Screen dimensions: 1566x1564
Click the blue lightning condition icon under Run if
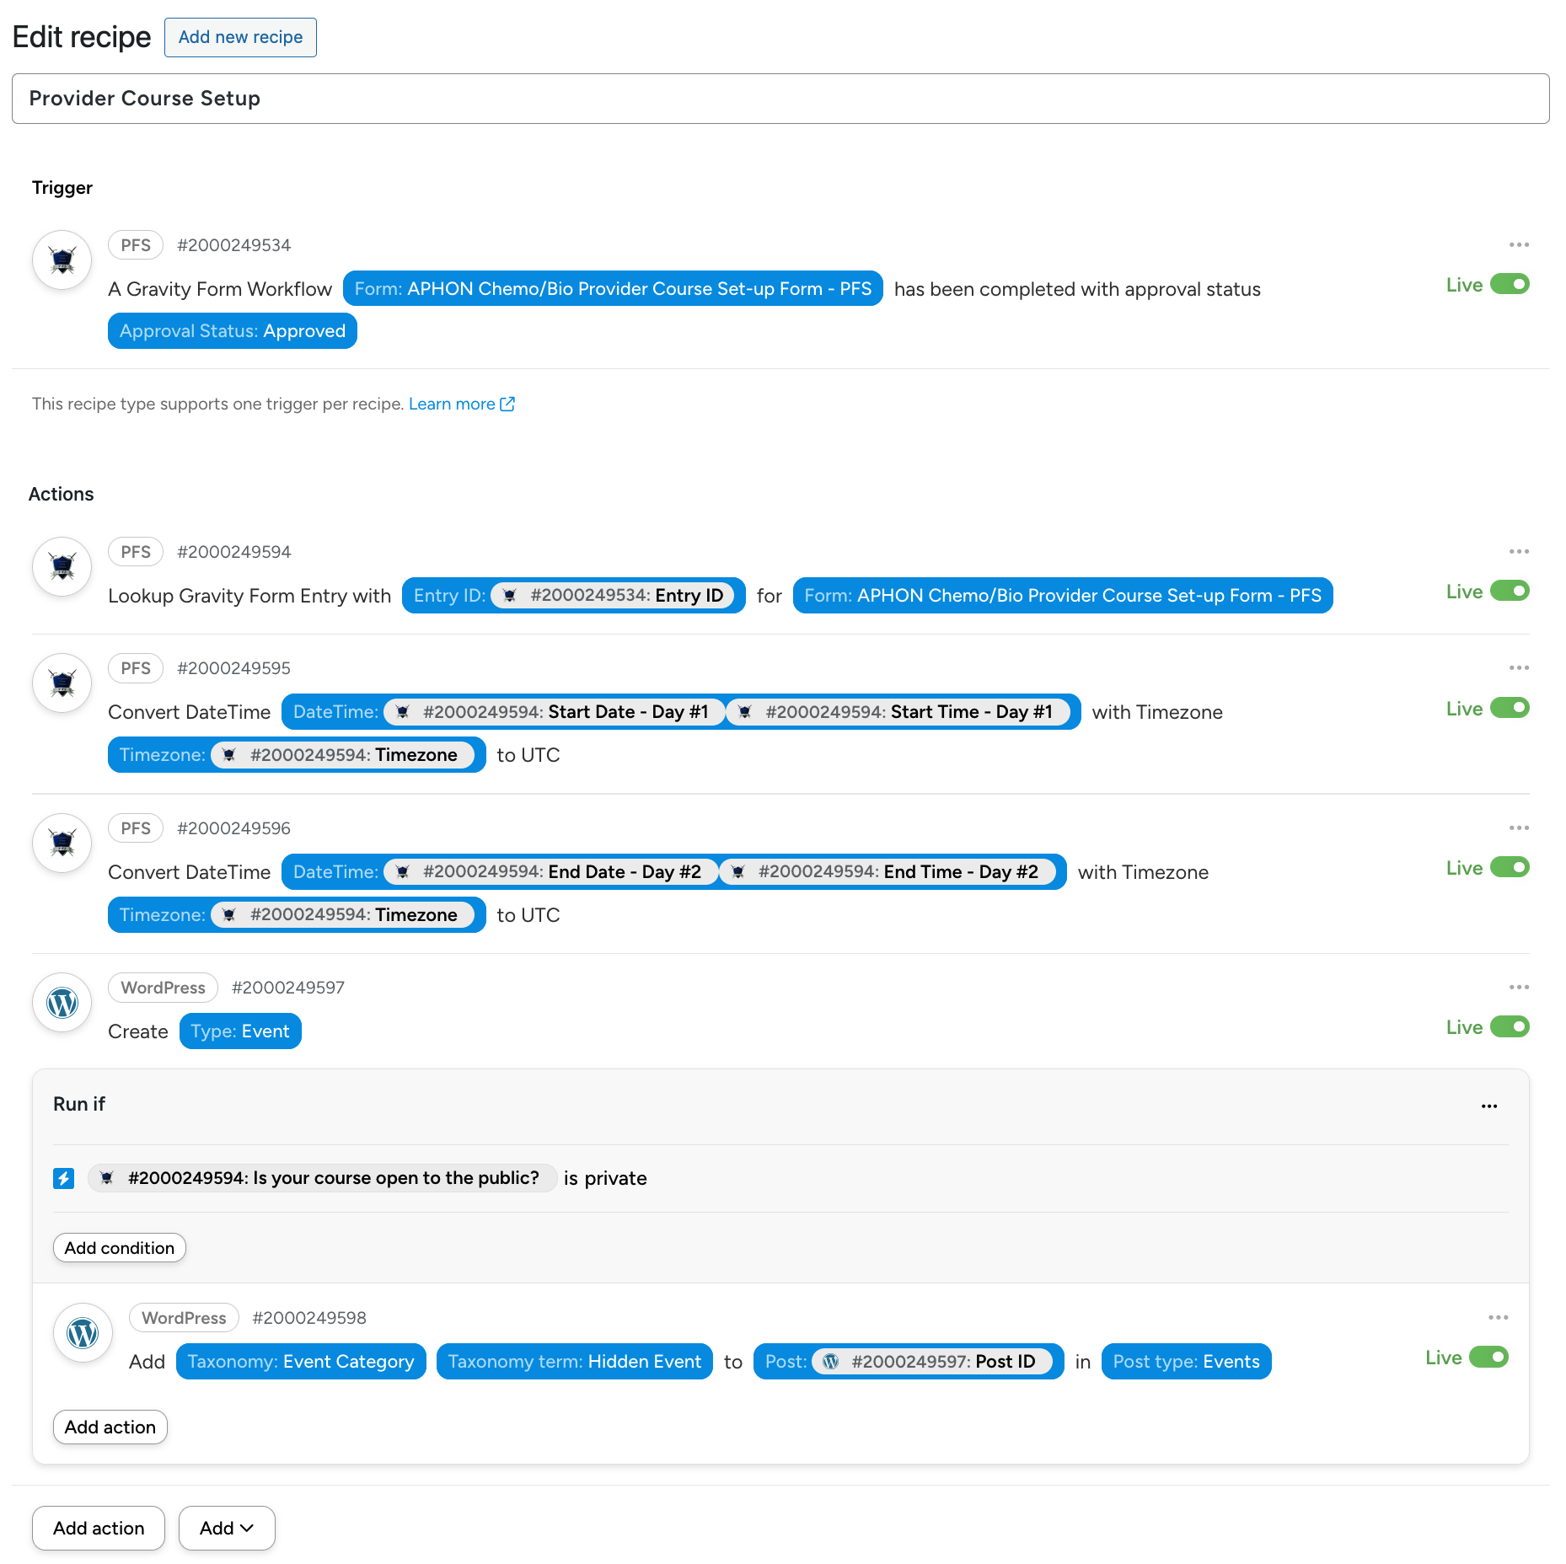click(63, 1178)
